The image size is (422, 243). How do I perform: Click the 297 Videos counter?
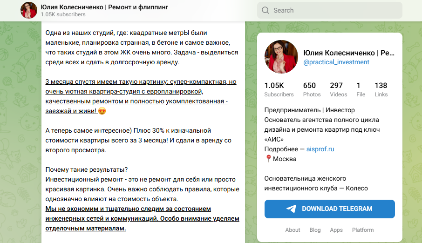pyautogui.click(x=338, y=89)
